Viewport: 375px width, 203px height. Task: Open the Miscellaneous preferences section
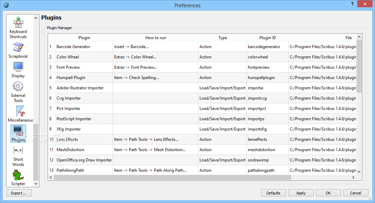click(x=20, y=114)
